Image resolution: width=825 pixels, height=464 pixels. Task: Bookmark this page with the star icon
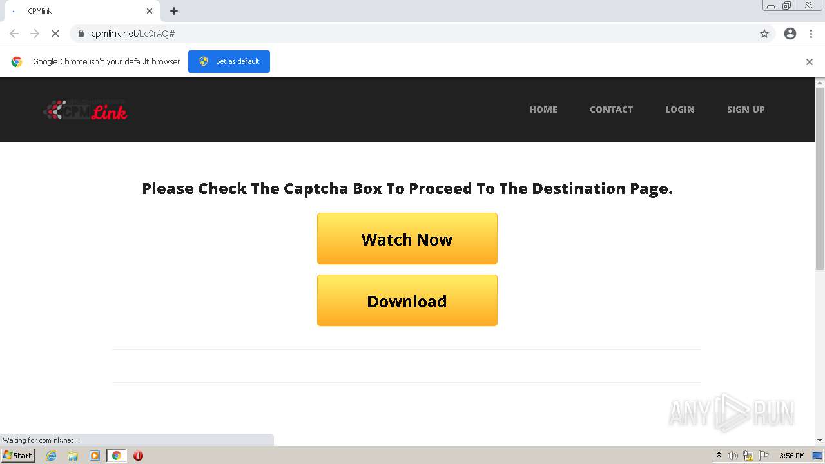(764, 34)
